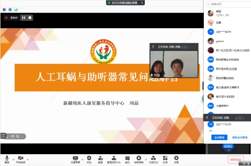
Task: Open the 邀请 invite participants icon
Action: tap(100, 160)
